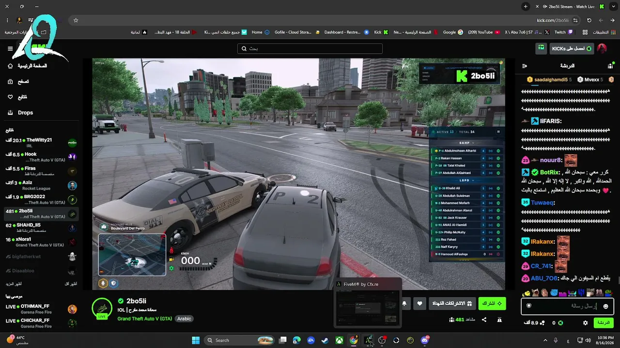
Task: Open the Grand Theft Auto V category link
Action: pos(144,319)
